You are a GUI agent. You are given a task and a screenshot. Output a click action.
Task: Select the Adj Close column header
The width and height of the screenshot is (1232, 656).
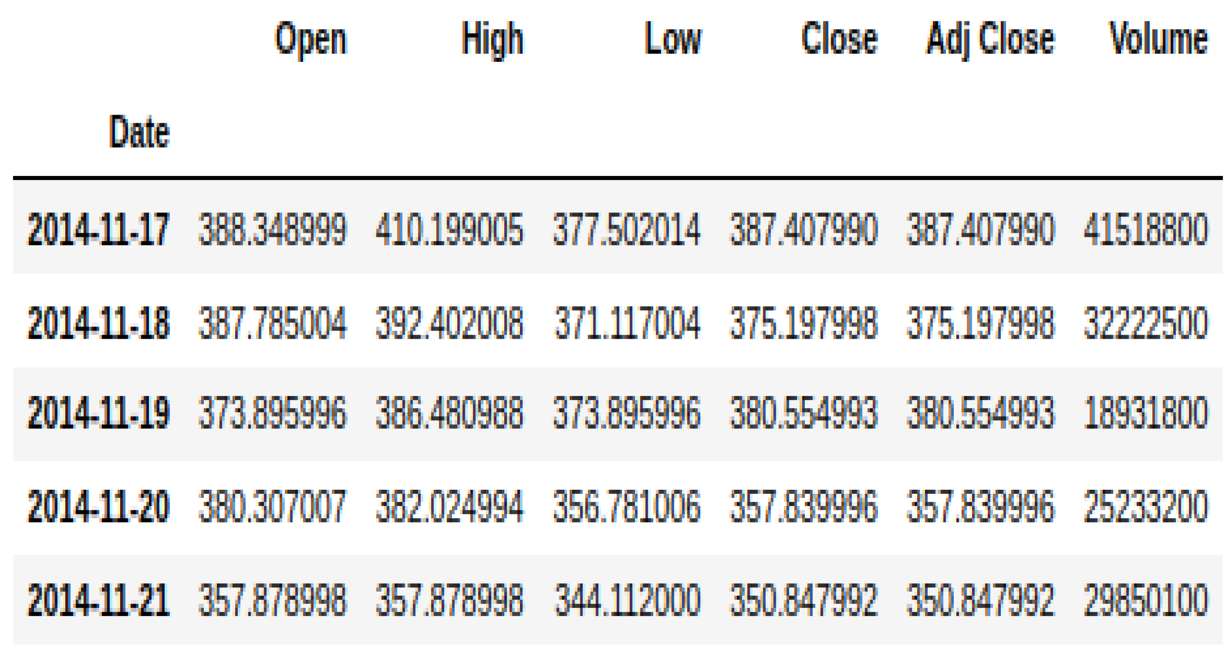click(x=990, y=39)
